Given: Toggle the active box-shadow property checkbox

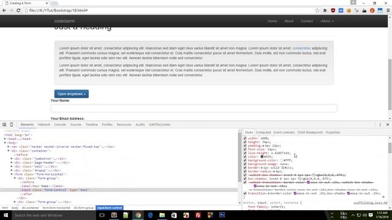Looking at the screenshot, I should point(245,178).
